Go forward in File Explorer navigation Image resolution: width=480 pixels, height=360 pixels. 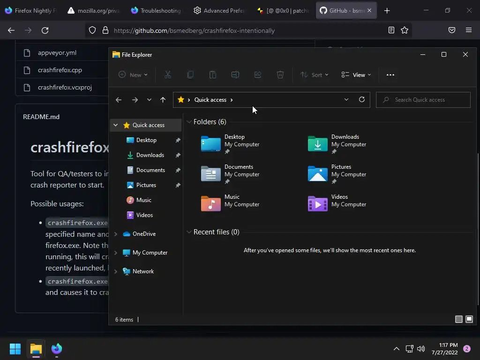tap(135, 100)
